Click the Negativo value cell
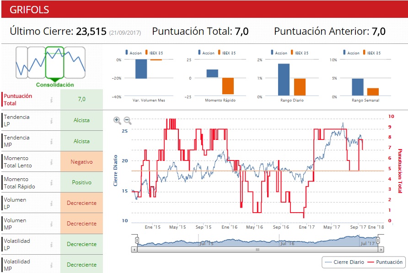408x273 pixels. coord(81,161)
